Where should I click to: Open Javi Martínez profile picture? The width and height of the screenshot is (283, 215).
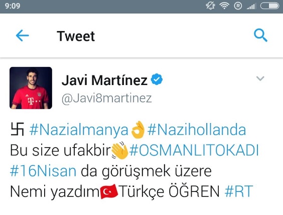(x=31, y=88)
